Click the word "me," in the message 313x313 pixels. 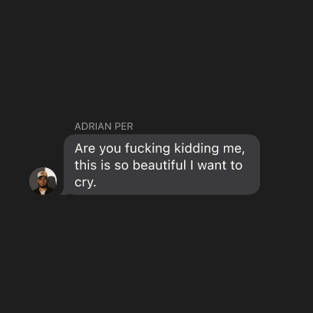pos(234,149)
